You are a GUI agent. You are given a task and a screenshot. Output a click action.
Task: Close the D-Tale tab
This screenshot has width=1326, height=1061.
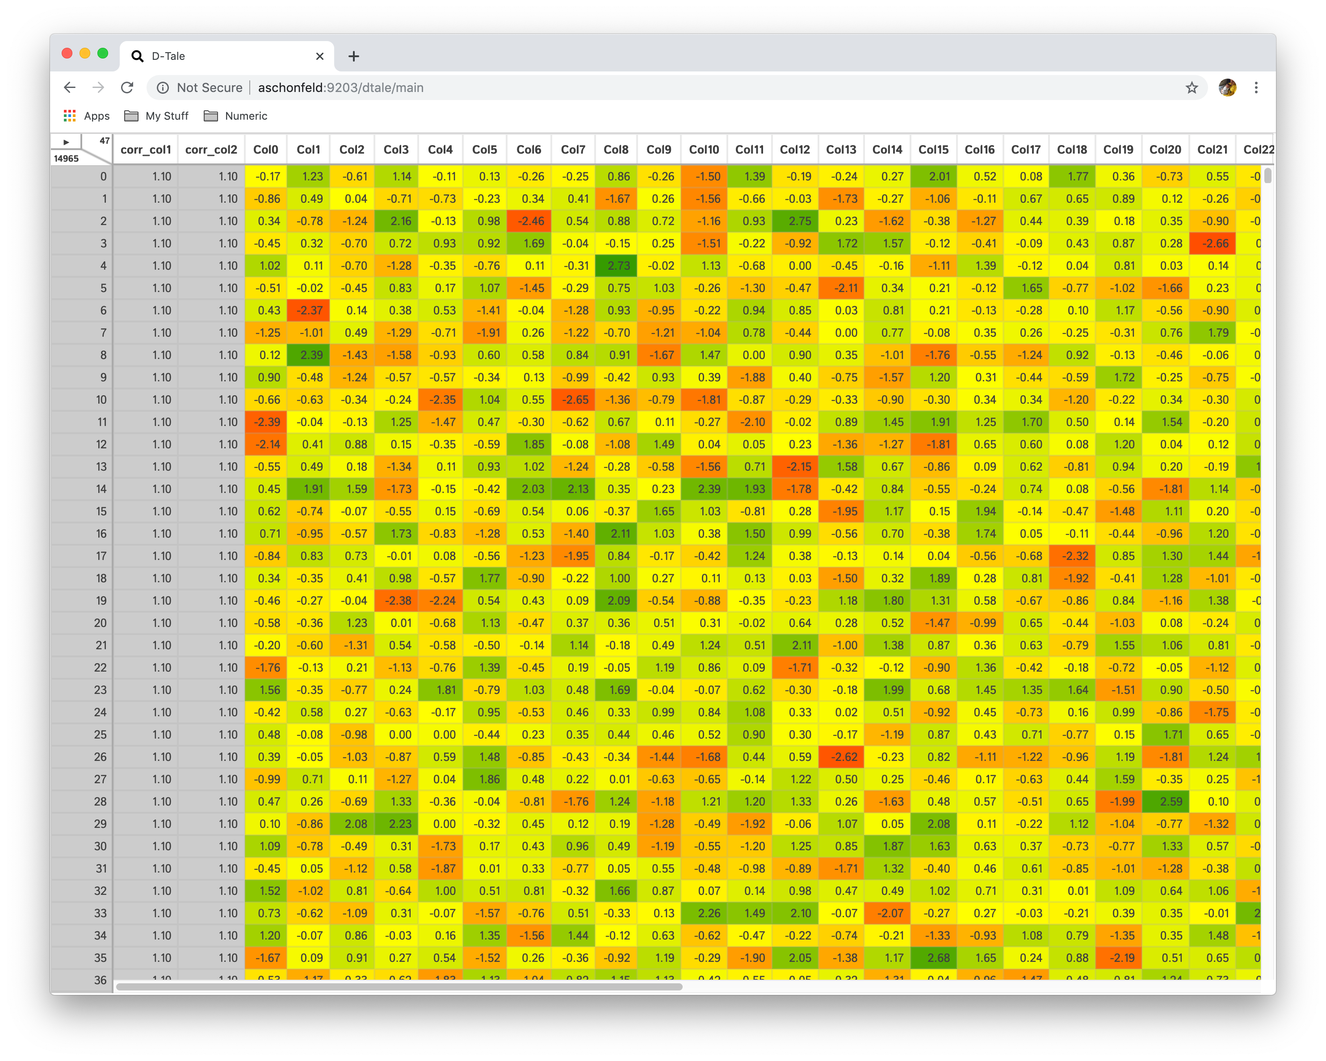pos(319,57)
